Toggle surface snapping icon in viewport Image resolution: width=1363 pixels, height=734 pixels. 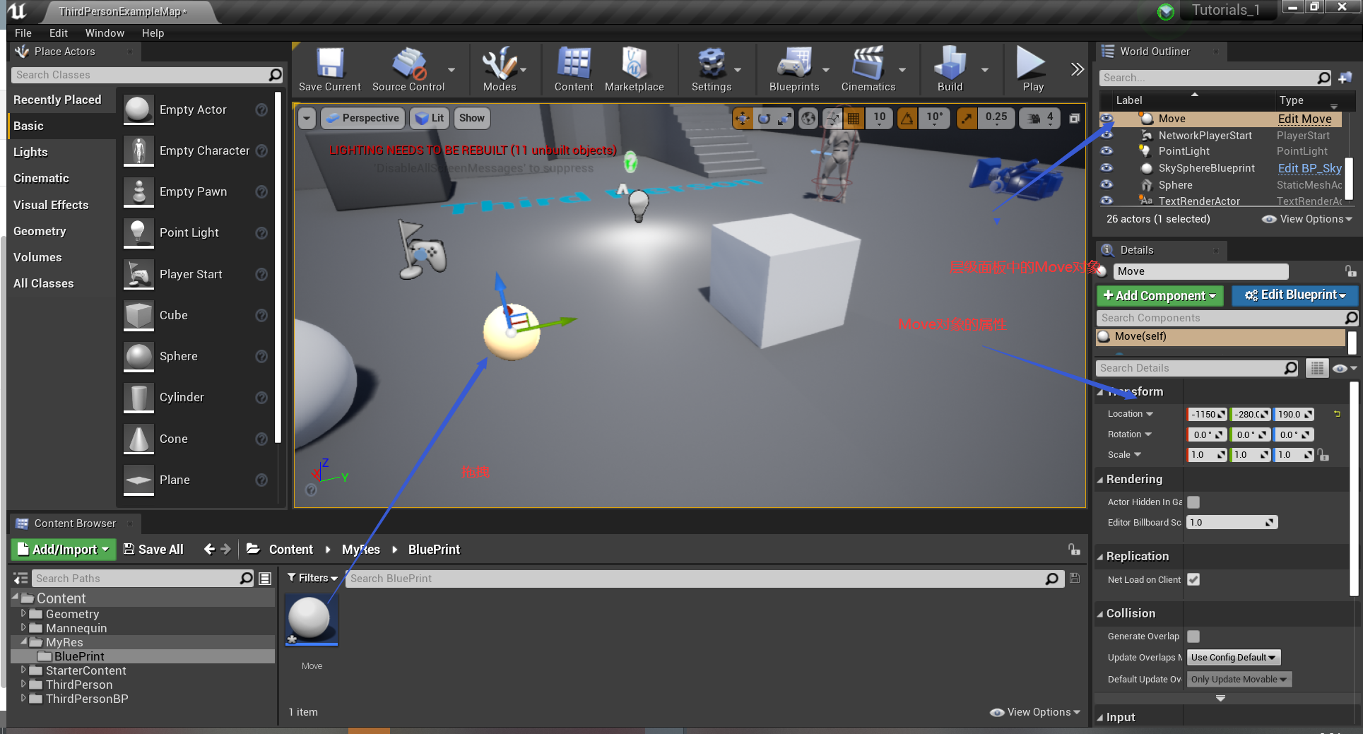pos(832,118)
